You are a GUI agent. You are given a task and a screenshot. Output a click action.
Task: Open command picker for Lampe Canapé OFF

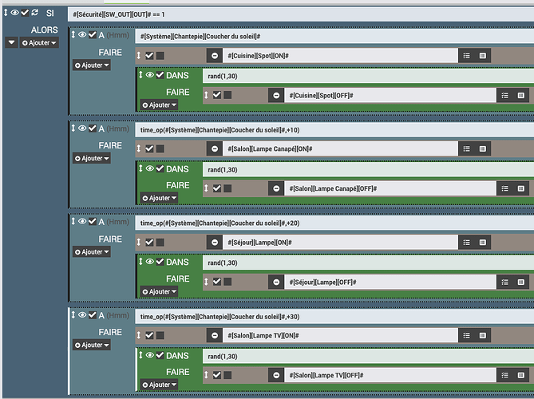520,188
